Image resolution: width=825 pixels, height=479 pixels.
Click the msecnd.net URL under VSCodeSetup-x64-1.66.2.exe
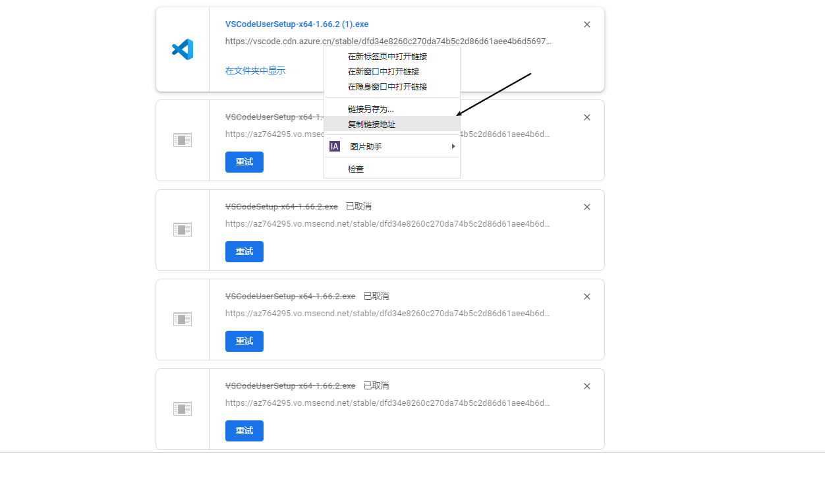coord(388,223)
